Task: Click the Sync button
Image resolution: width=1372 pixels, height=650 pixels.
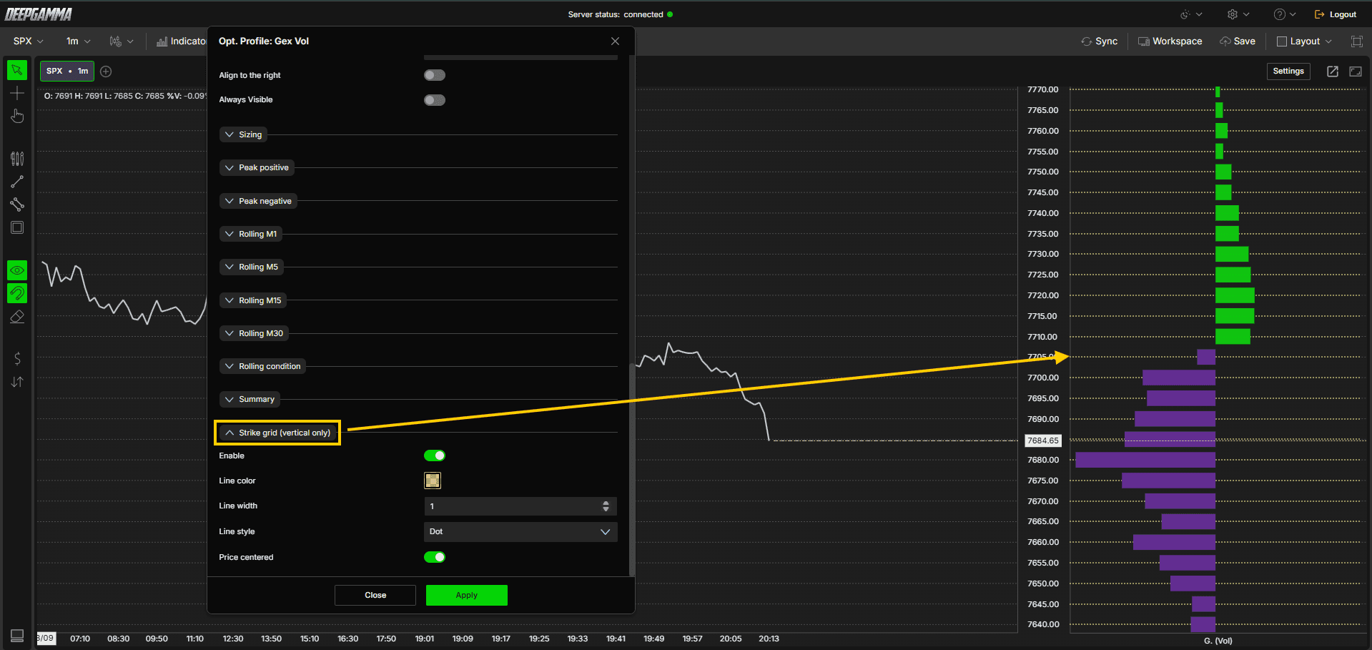Action: (1100, 41)
